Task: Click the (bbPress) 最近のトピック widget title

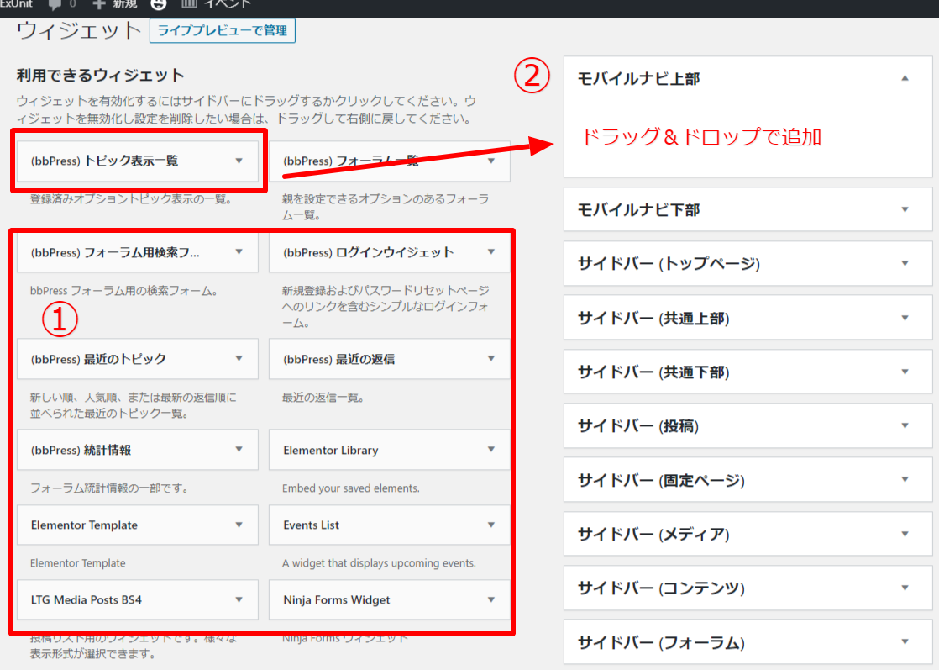Action: pyautogui.click(x=98, y=359)
